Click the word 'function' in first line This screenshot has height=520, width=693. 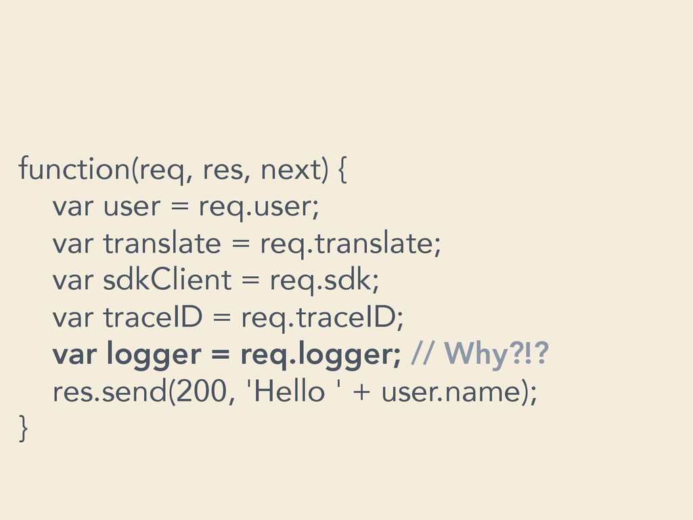pos(74,169)
